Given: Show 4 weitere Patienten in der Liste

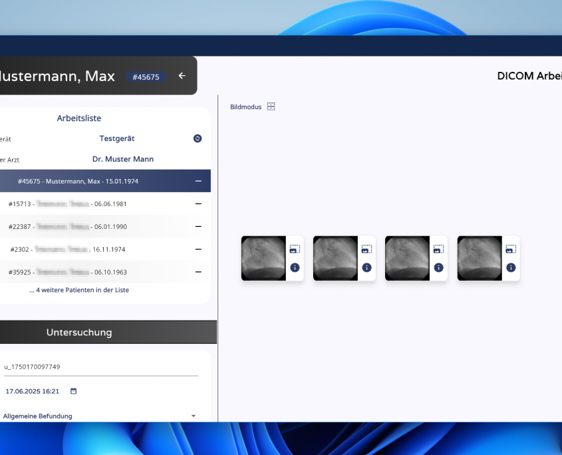Looking at the screenshot, I should tap(83, 290).
